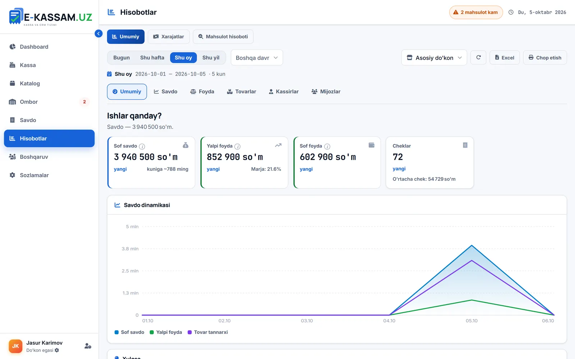
Task: Open the Tovarlar report sub-tab
Action: tap(241, 92)
